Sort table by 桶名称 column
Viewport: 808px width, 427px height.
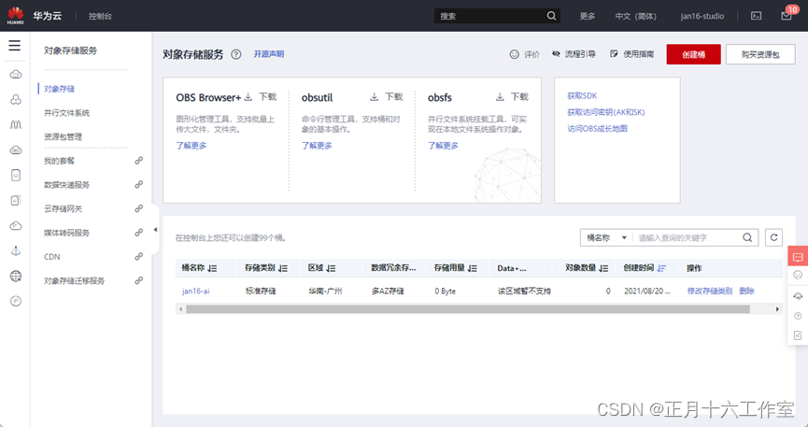[212, 268]
